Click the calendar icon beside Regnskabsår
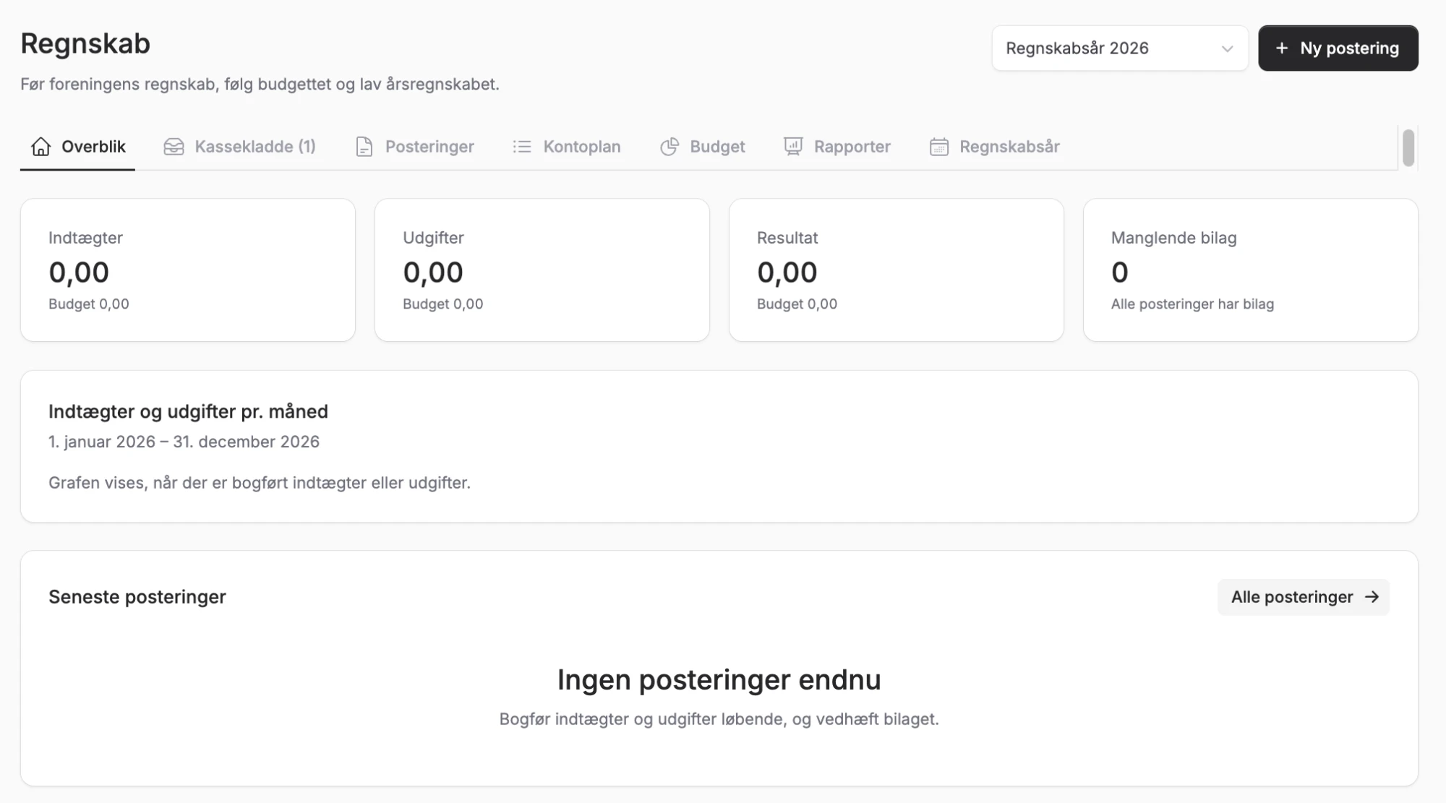Viewport: 1446px width, 803px height. 939,147
